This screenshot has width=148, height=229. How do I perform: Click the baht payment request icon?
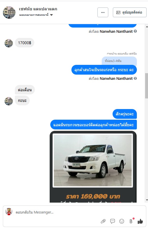click(131, 221)
